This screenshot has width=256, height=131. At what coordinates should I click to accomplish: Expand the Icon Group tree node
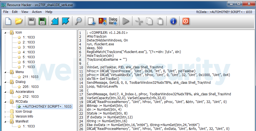pyautogui.click(x=6, y=112)
